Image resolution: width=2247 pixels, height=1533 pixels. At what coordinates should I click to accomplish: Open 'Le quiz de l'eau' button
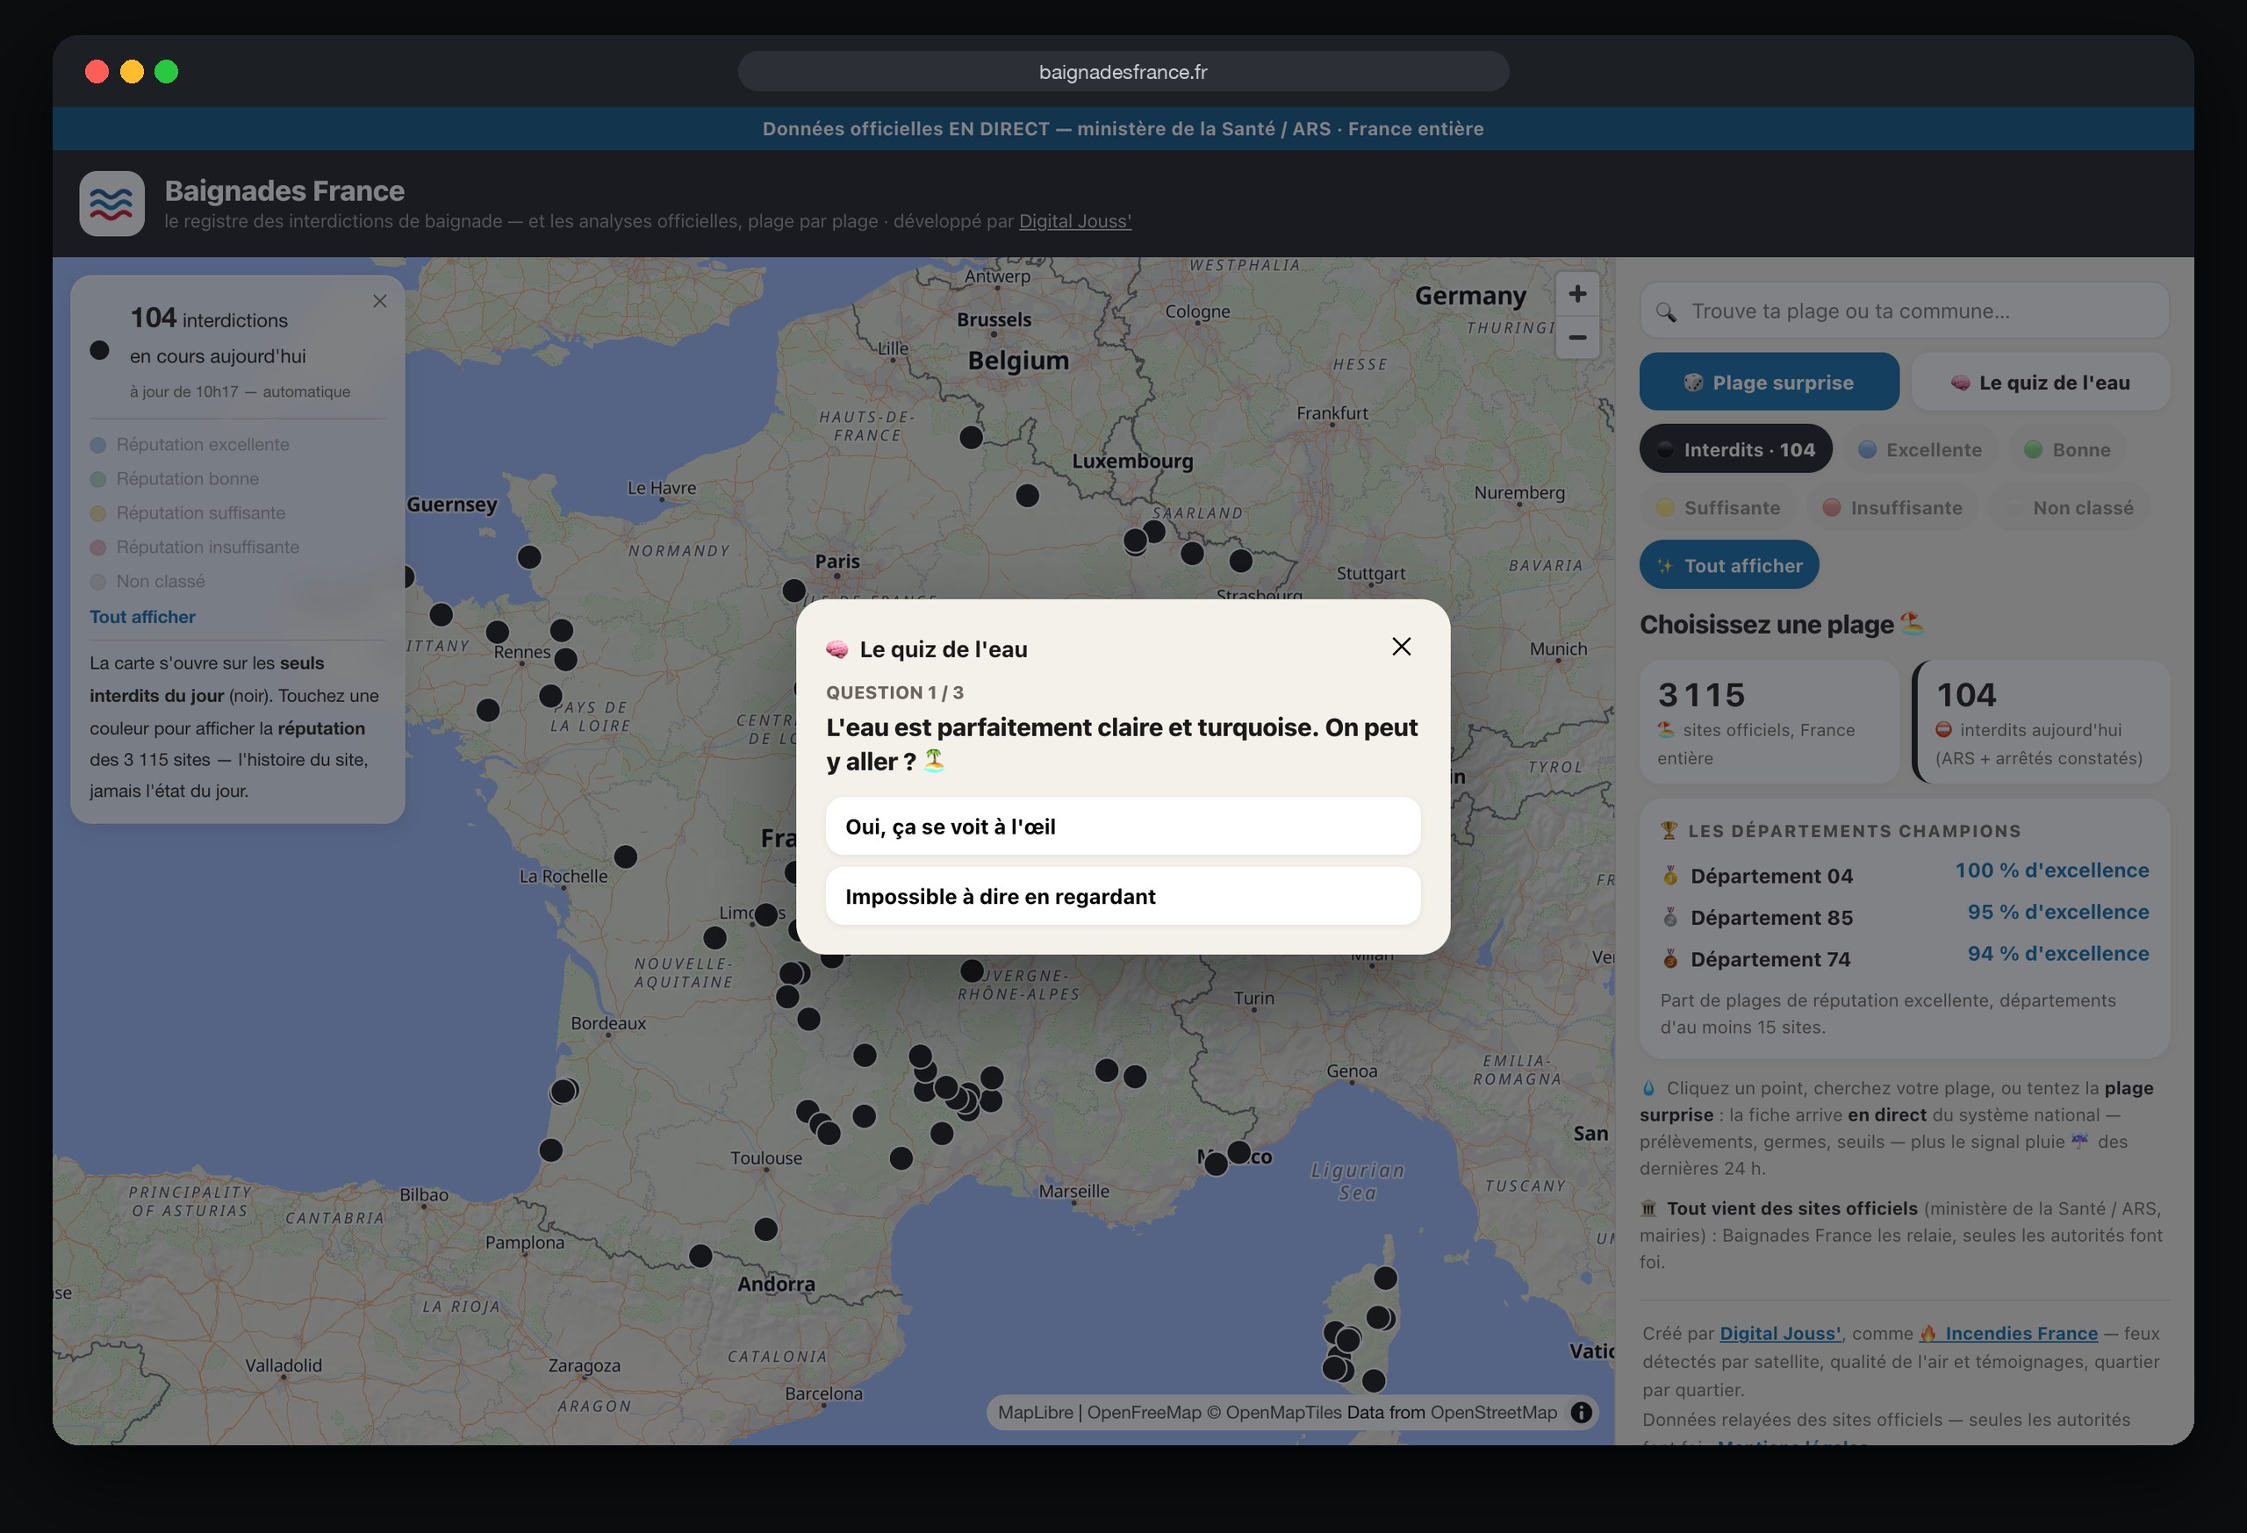pos(2040,382)
